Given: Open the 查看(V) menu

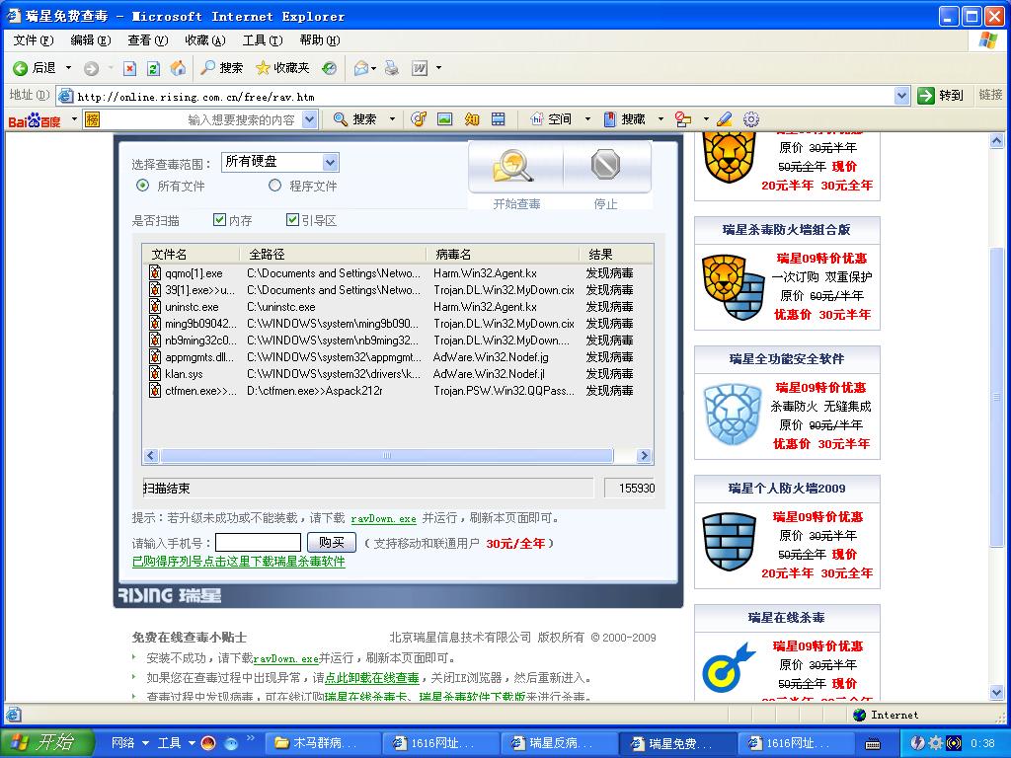Looking at the screenshot, I should pyautogui.click(x=148, y=39).
